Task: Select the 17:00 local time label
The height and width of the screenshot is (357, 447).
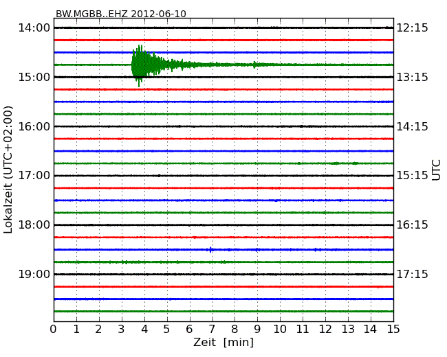Action: click(34, 176)
